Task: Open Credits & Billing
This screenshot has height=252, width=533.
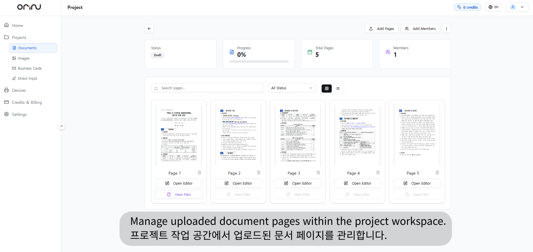Action: tap(27, 102)
